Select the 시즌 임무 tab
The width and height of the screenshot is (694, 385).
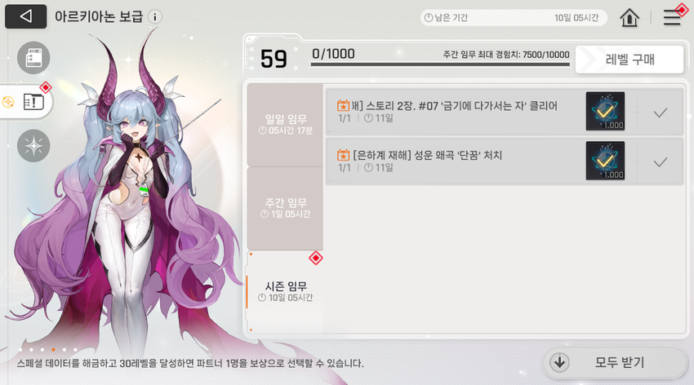pos(286,292)
